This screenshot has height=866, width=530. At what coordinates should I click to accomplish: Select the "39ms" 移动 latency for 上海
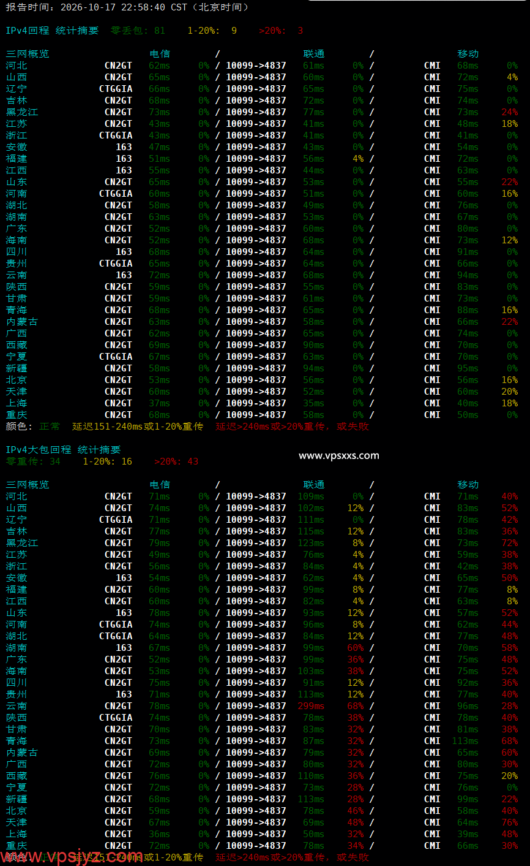point(468,834)
